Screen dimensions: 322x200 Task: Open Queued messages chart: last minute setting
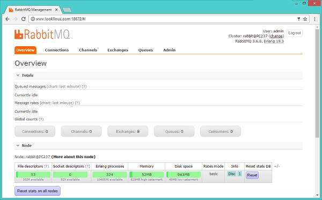pos(64,87)
